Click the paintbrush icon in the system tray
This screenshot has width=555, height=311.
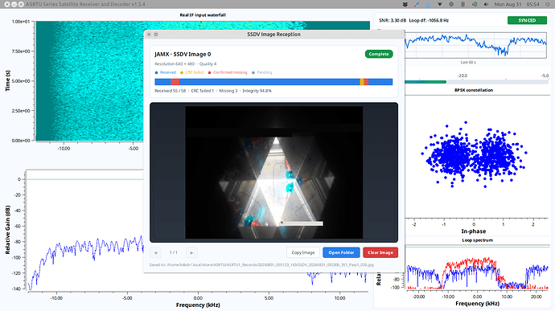click(x=417, y=4)
